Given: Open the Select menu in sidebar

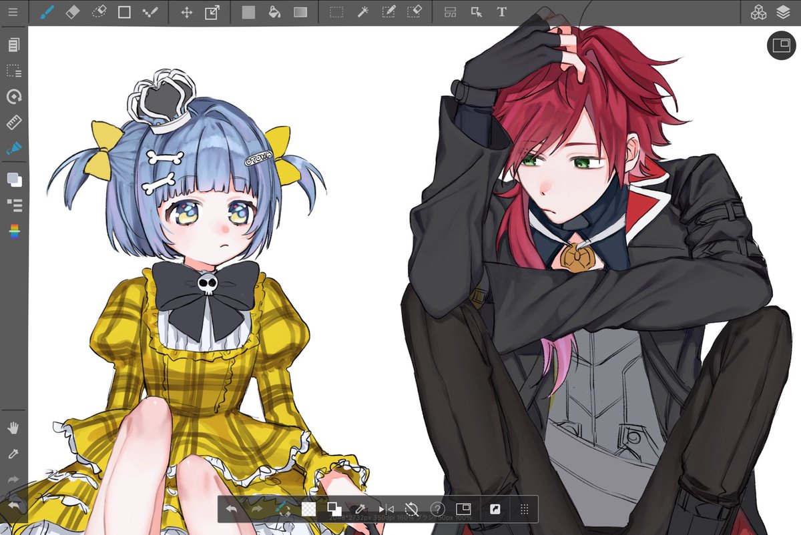Looking at the screenshot, I should coord(13,71).
